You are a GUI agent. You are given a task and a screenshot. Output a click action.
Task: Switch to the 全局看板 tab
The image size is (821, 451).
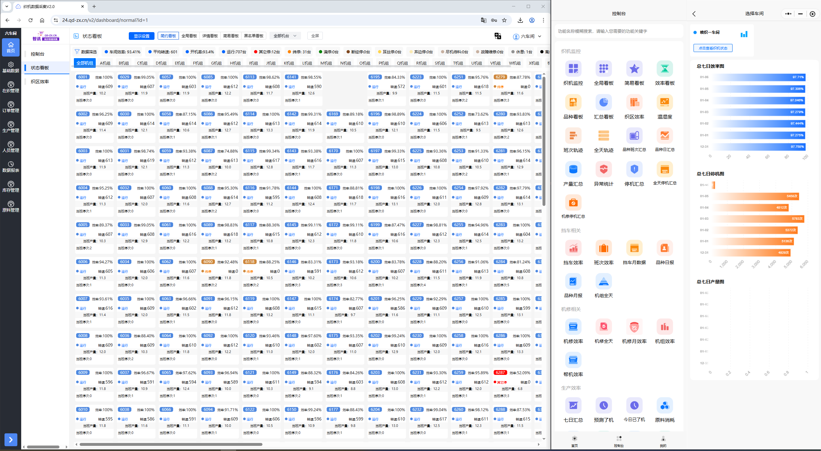189,36
